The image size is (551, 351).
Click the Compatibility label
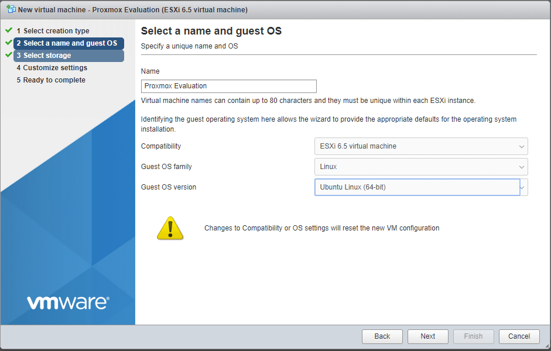pos(161,146)
